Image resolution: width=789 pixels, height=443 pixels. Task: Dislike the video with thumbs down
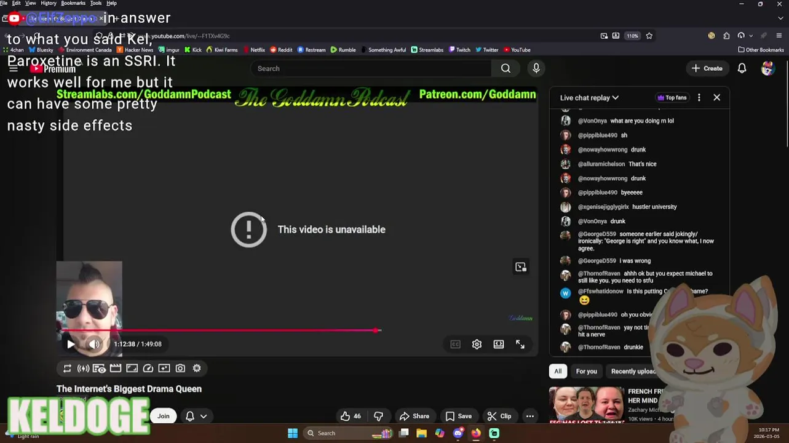(378, 416)
